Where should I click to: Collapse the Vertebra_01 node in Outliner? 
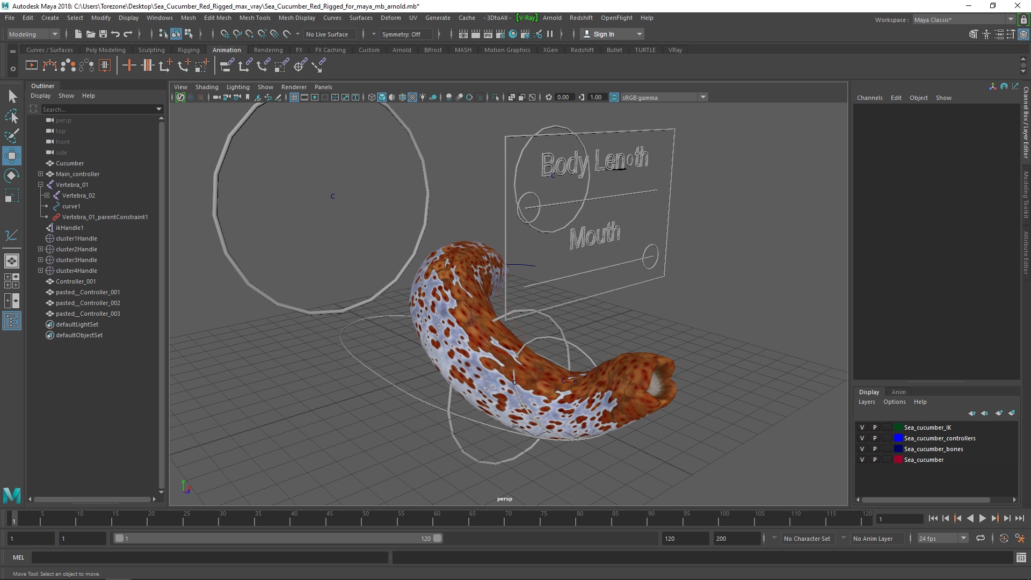point(40,185)
